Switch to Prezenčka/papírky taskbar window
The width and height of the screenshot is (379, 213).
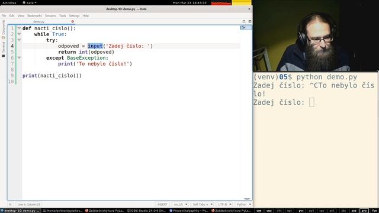189,211
